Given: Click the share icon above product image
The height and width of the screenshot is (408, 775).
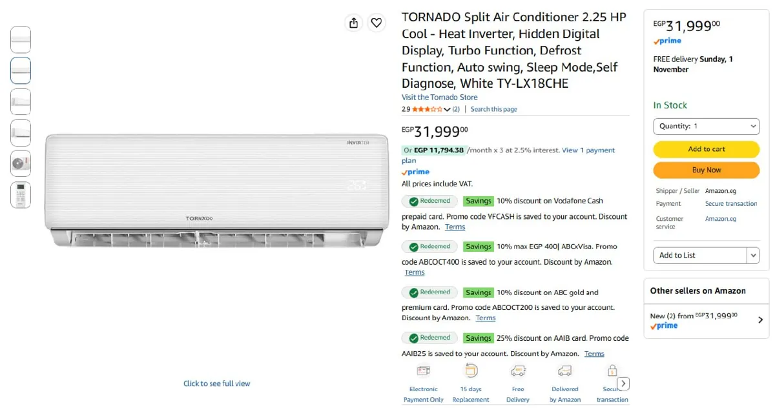Looking at the screenshot, I should pos(353,23).
